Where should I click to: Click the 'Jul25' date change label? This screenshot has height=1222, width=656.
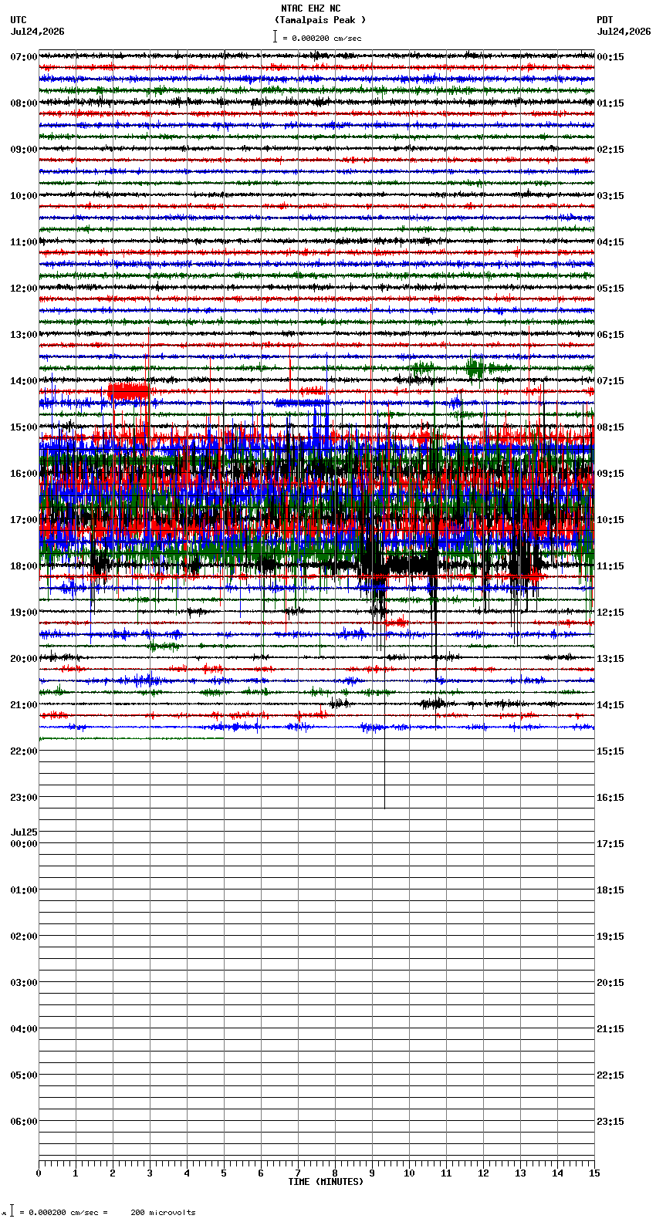tap(24, 832)
